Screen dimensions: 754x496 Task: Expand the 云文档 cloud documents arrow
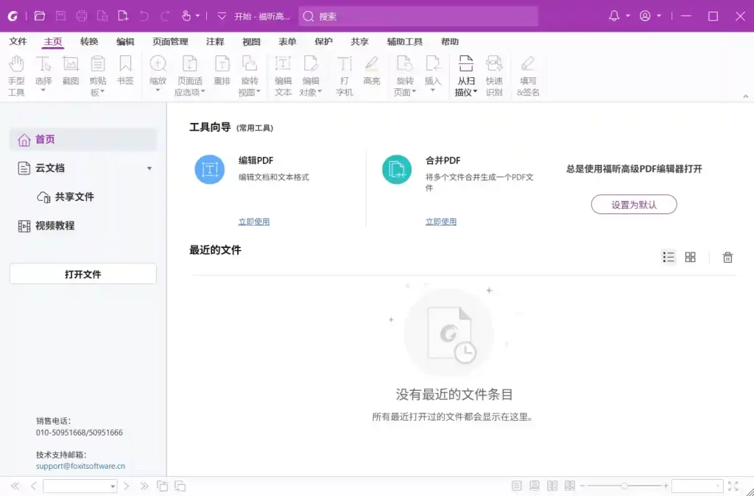(x=149, y=169)
